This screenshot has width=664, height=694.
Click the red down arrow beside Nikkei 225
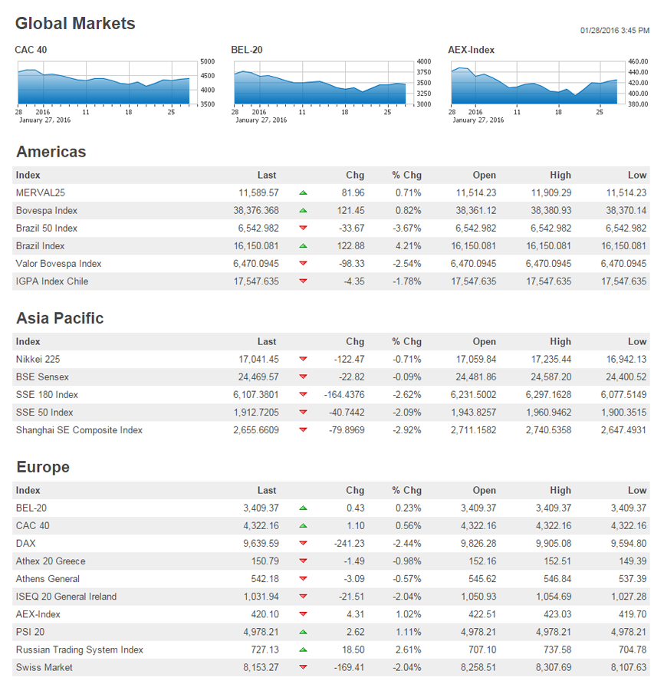(303, 360)
